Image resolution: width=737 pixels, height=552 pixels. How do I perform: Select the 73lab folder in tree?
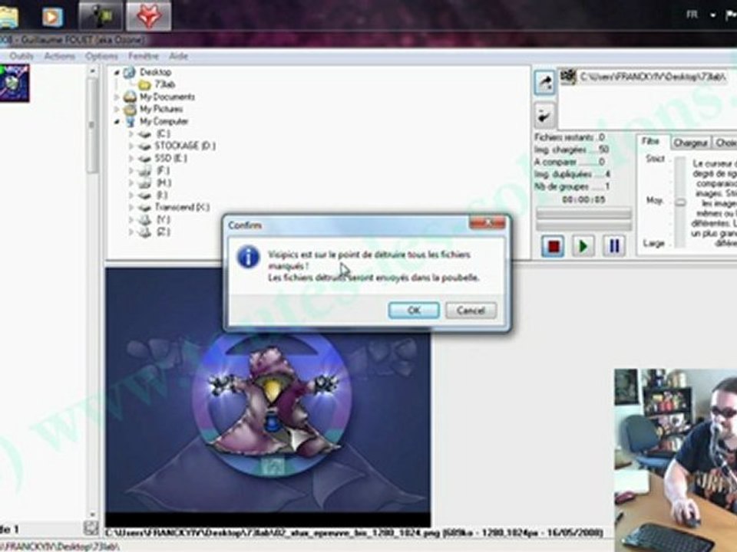click(x=164, y=84)
